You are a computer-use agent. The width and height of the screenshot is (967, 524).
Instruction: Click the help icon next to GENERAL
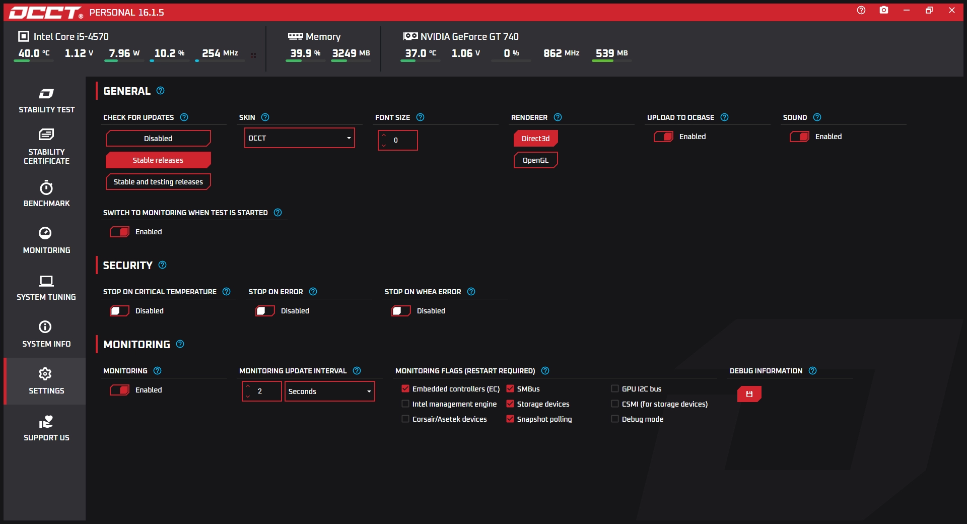pyautogui.click(x=161, y=91)
